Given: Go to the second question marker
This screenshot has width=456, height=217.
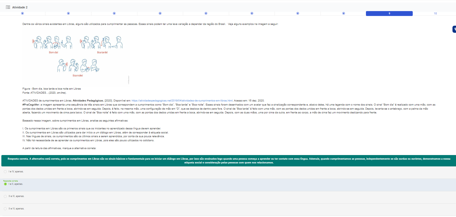Looking at the screenshot, I should click(x=68, y=13).
